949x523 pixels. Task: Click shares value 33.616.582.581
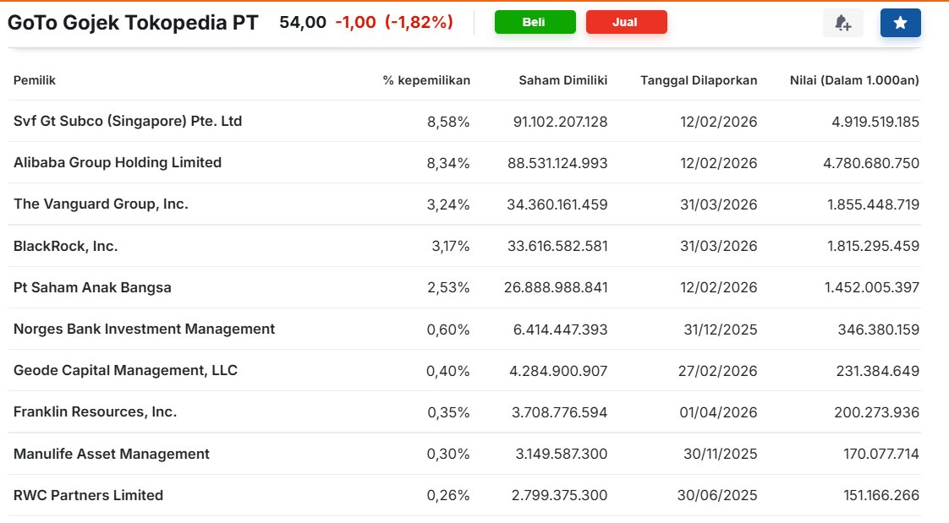click(557, 246)
